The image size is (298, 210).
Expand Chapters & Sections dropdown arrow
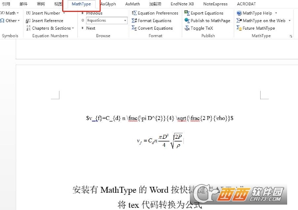73,28
